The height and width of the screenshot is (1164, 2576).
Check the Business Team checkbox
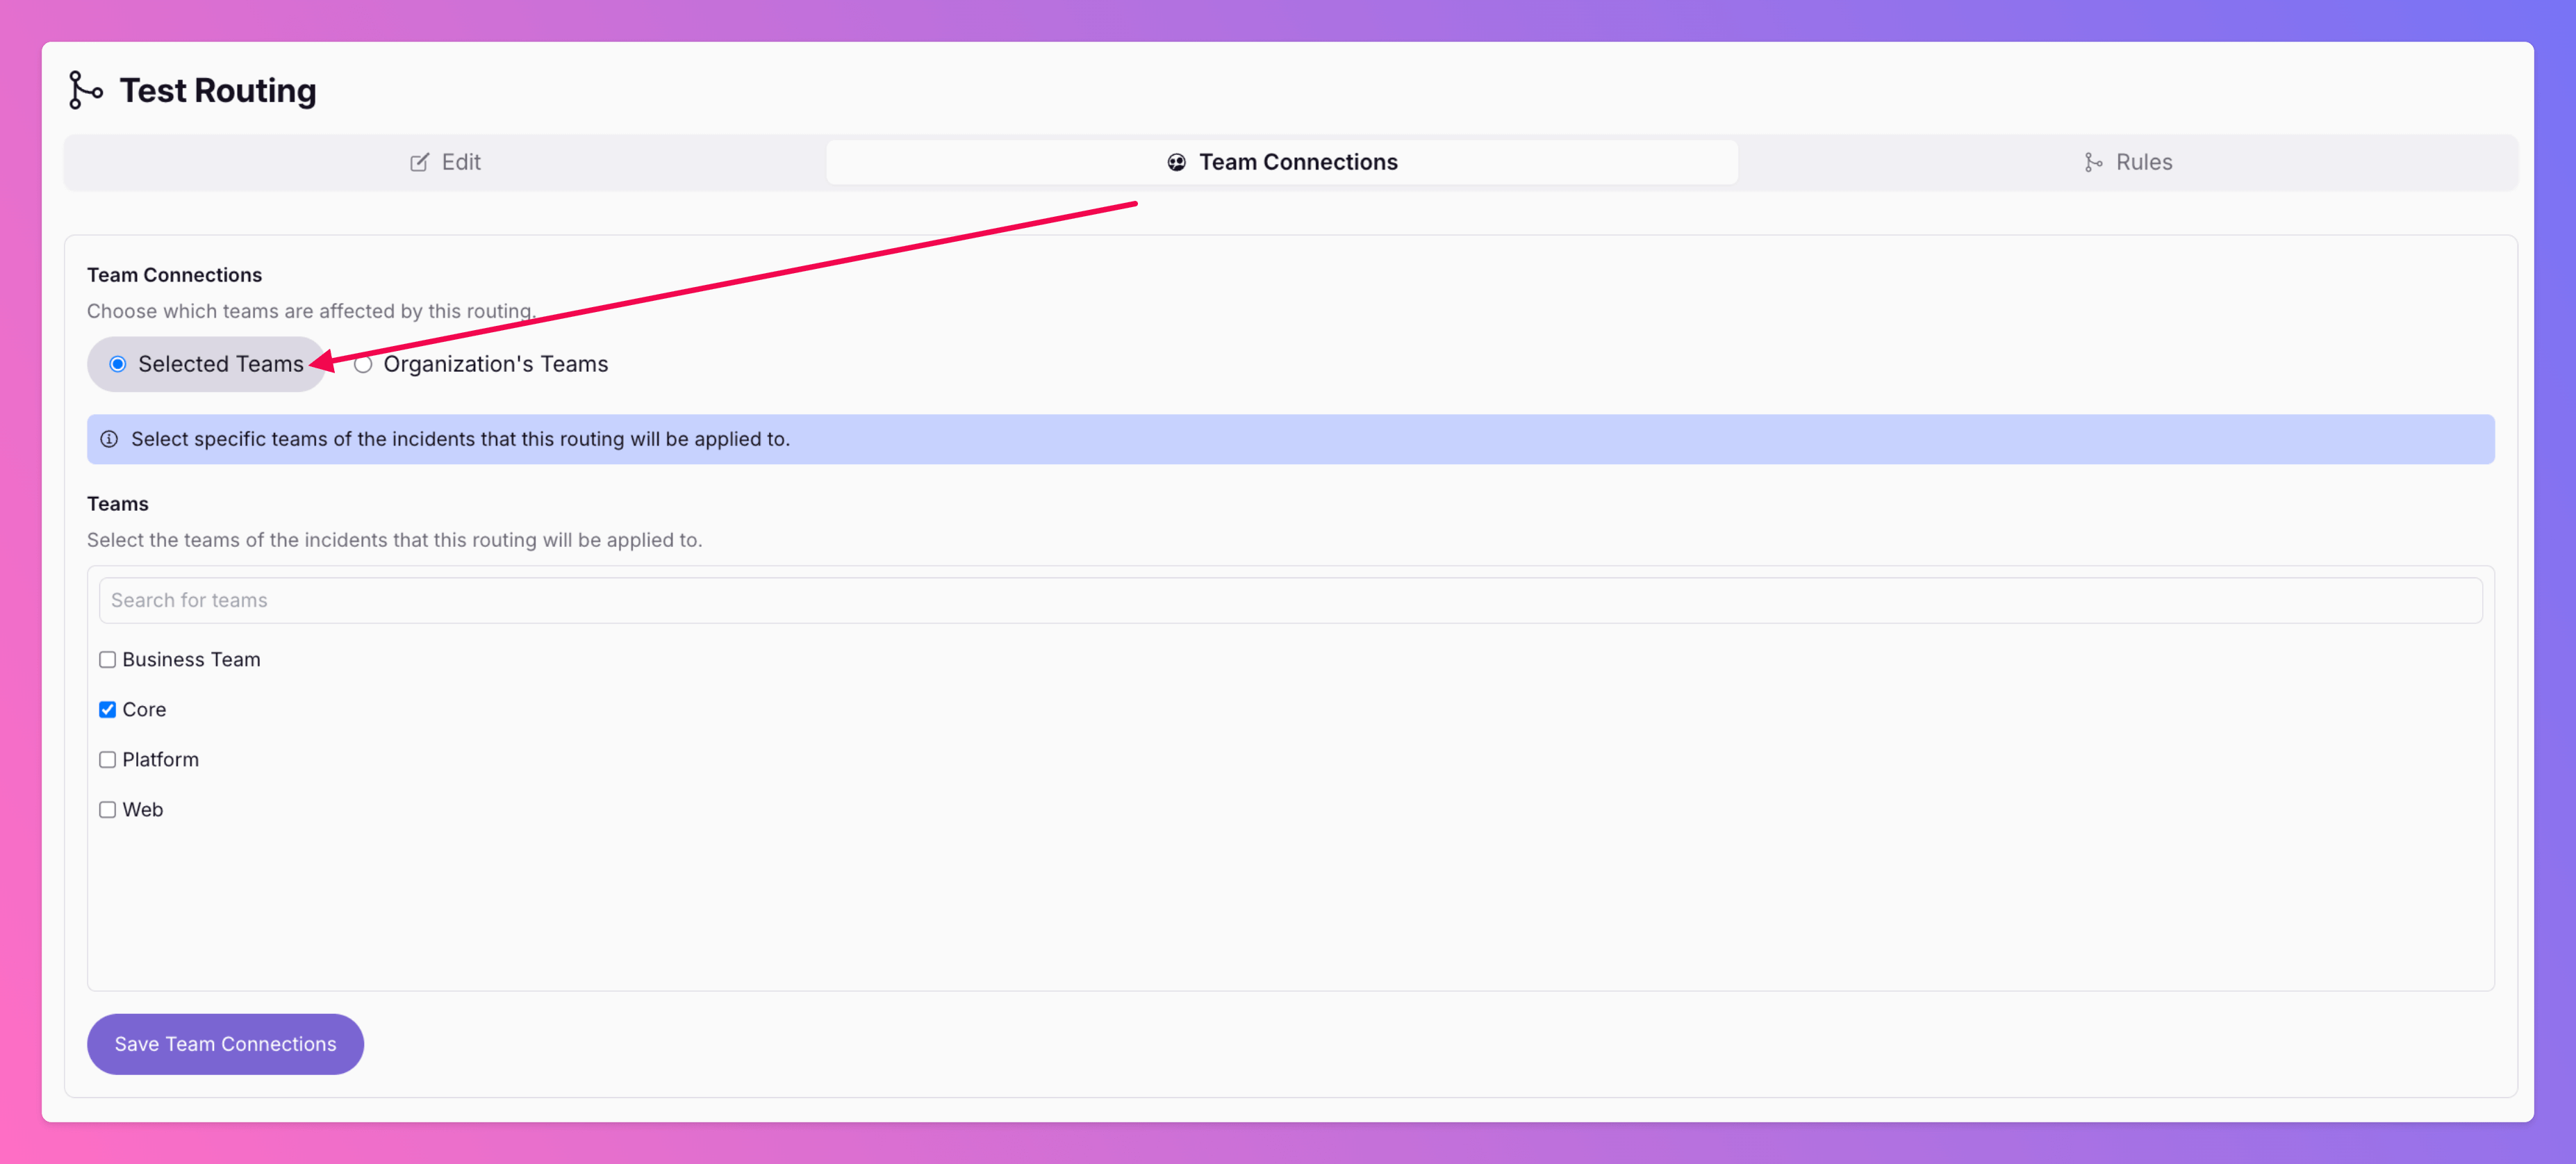pos(107,660)
